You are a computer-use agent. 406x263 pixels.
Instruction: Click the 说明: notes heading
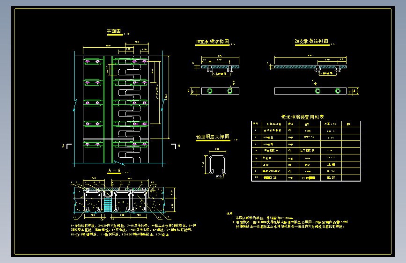(229, 213)
